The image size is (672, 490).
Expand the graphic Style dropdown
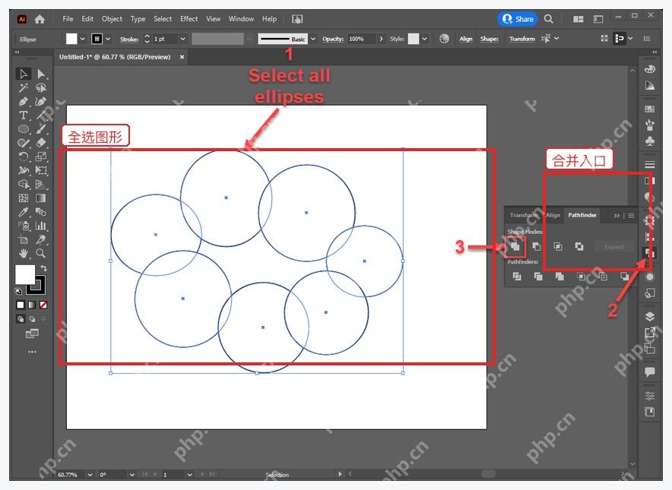click(x=424, y=39)
